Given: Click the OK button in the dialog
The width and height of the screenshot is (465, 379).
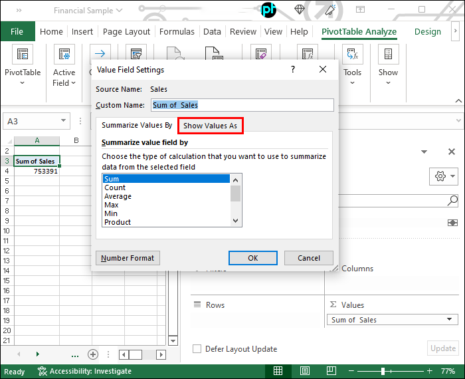Looking at the screenshot, I should (x=252, y=258).
